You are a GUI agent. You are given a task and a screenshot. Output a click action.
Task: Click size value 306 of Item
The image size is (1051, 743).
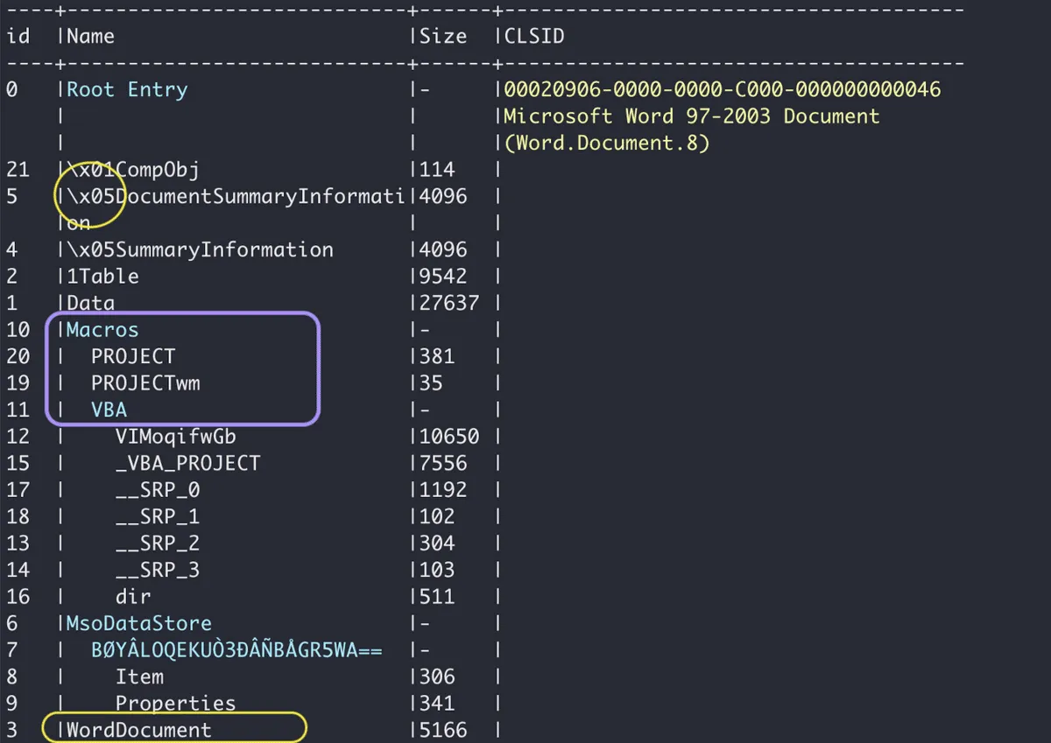pyautogui.click(x=436, y=676)
